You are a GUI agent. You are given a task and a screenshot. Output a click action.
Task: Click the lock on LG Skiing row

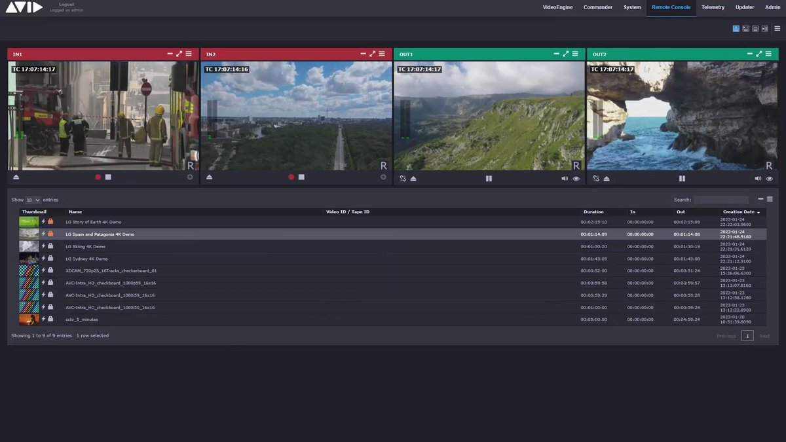point(50,246)
